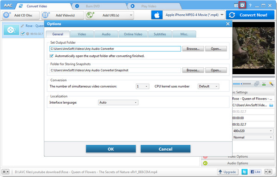
Task: Close the Options dialog with X
Action: 228,24
